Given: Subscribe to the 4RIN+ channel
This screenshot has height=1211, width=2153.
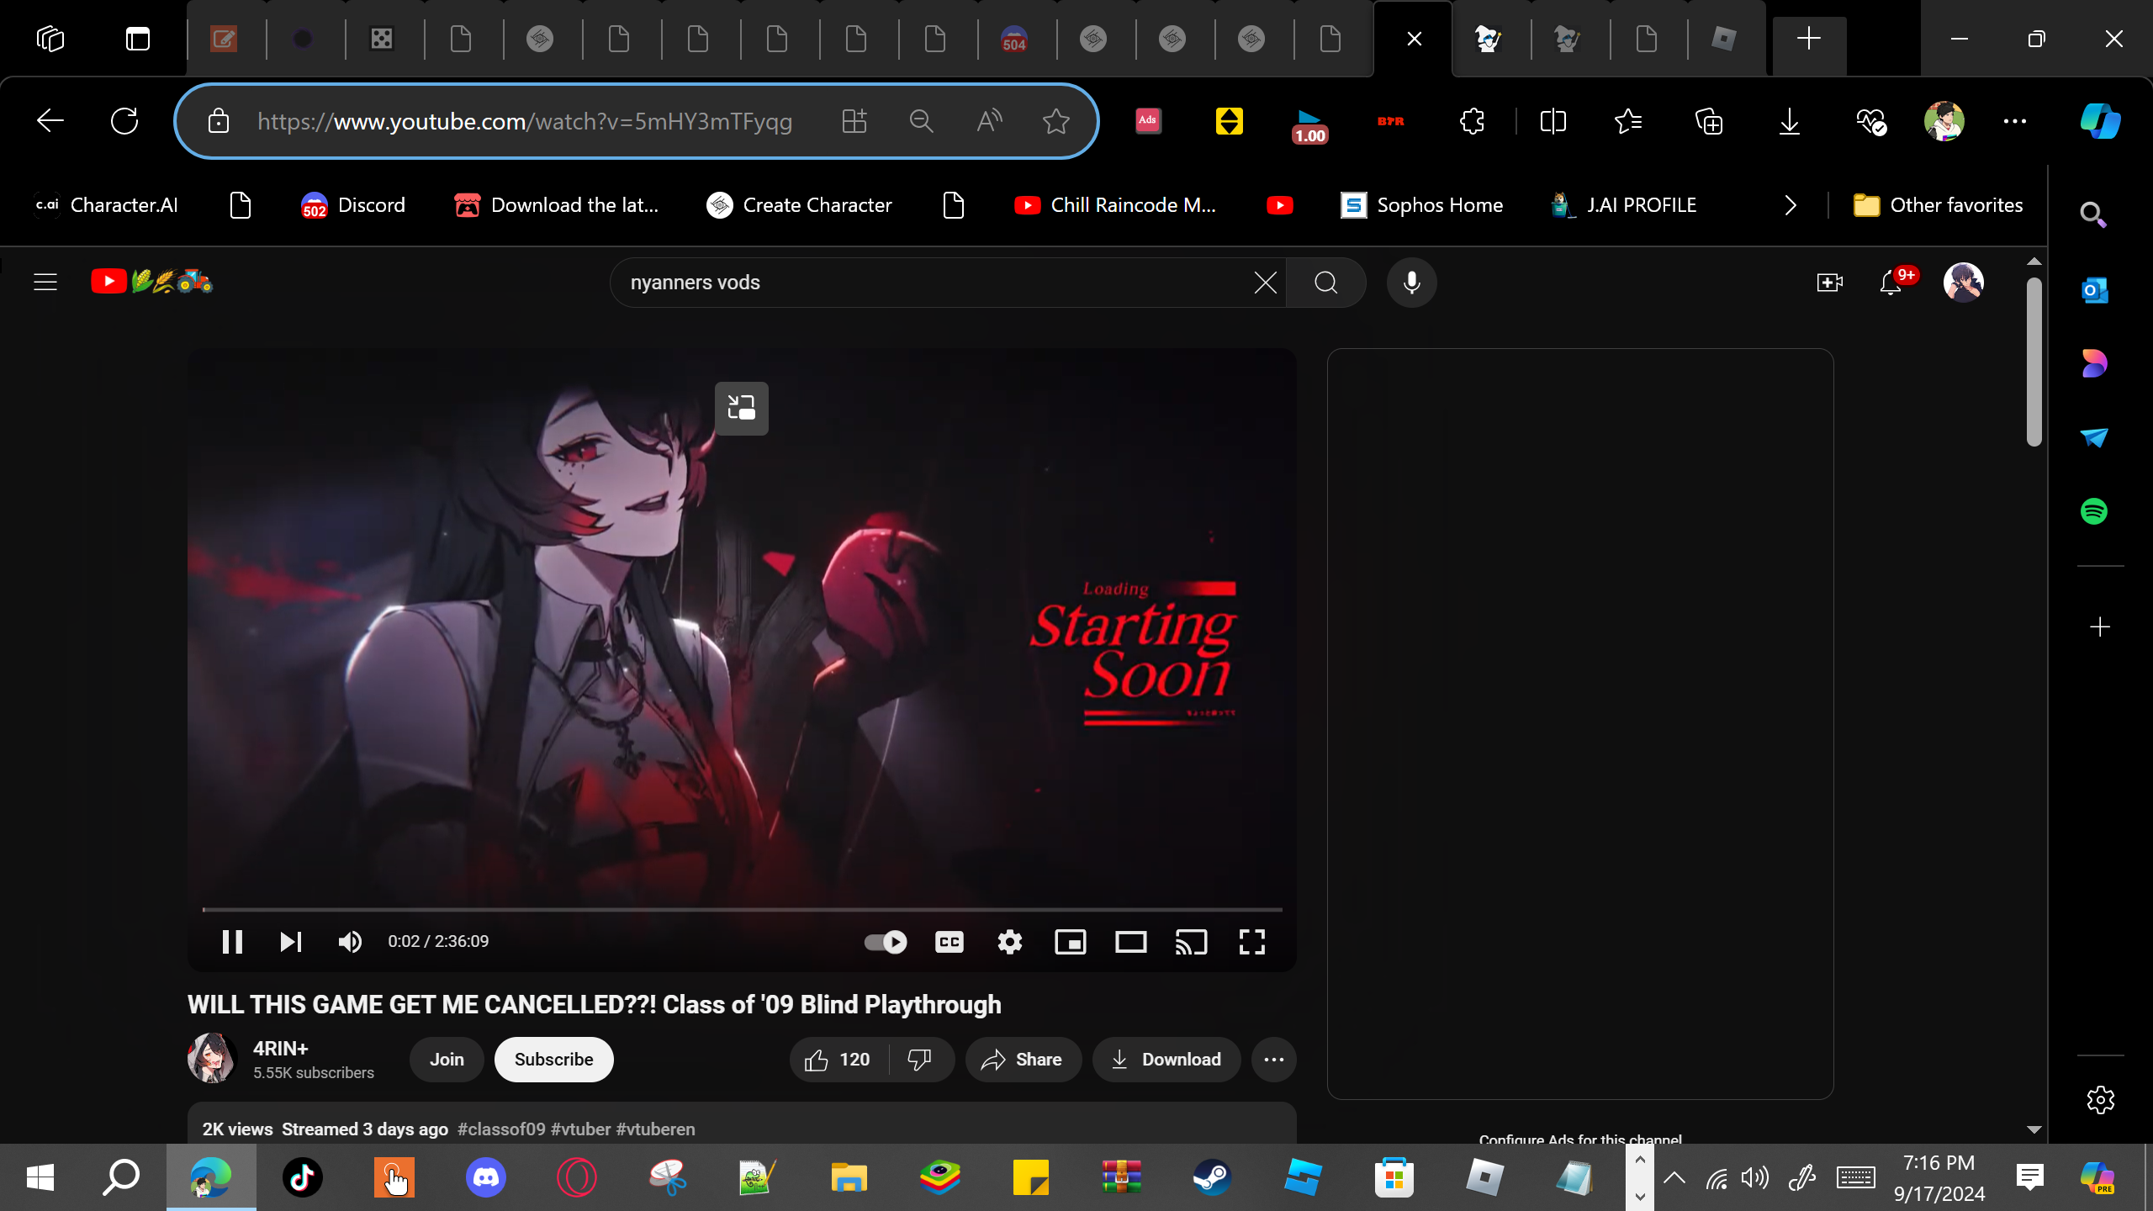Looking at the screenshot, I should point(553,1060).
